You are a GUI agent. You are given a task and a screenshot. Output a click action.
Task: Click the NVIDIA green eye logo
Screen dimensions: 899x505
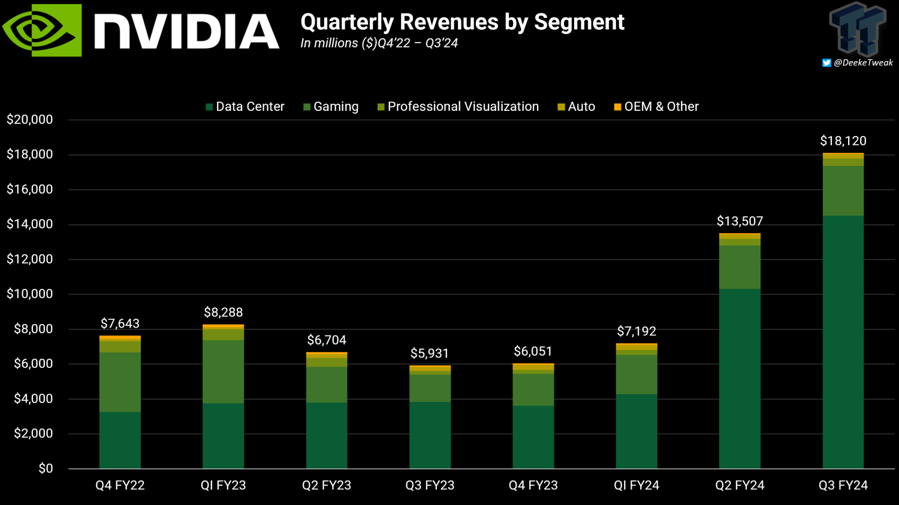click(x=42, y=31)
